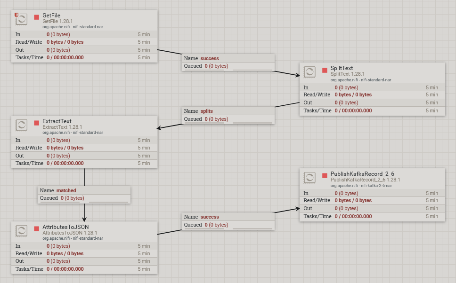This screenshot has height=283, width=456.
Task: Toggle the stopped indicator on AttributesToJSON
Action: point(36,228)
